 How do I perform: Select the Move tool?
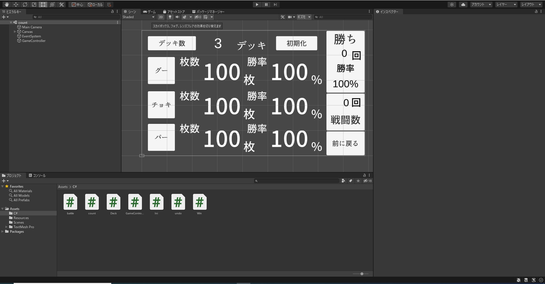pyautogui.click(x=16, y=5)
